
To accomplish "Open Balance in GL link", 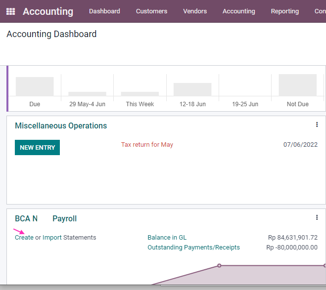I will [167, 238].
